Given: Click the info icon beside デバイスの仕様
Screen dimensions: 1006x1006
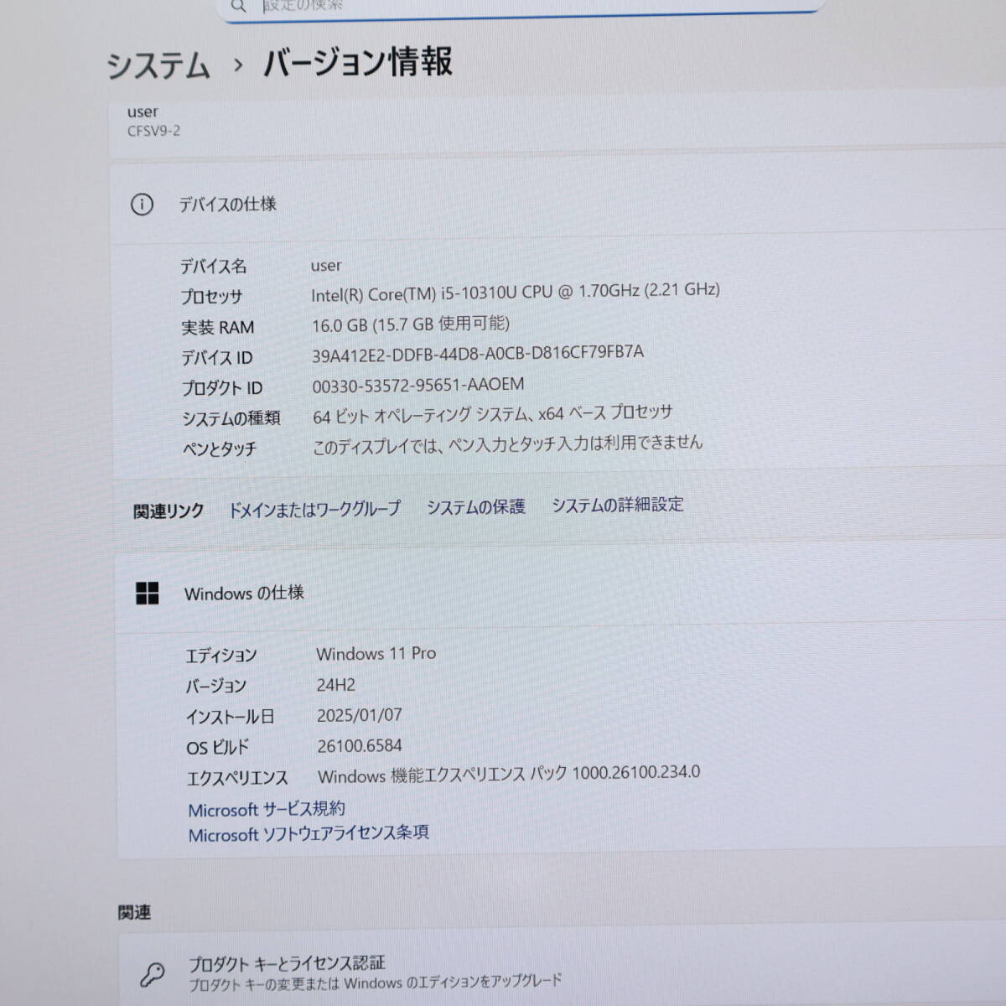Looking at the screenshot, I should [142, 205].
